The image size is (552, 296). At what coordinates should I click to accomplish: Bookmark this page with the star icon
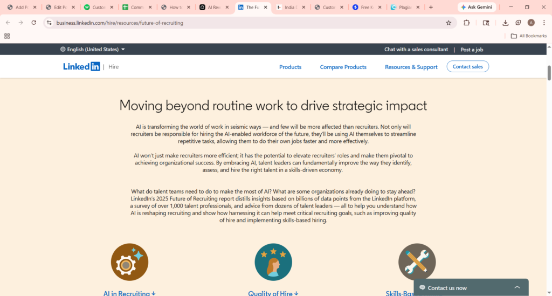click(448, 23)
